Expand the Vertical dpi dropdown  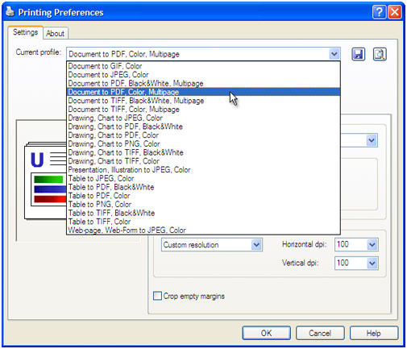pyautogui.click(x=372, y=263)
